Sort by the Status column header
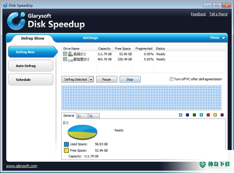Viewport: 234px width, 173px height. tap(190, 49)
